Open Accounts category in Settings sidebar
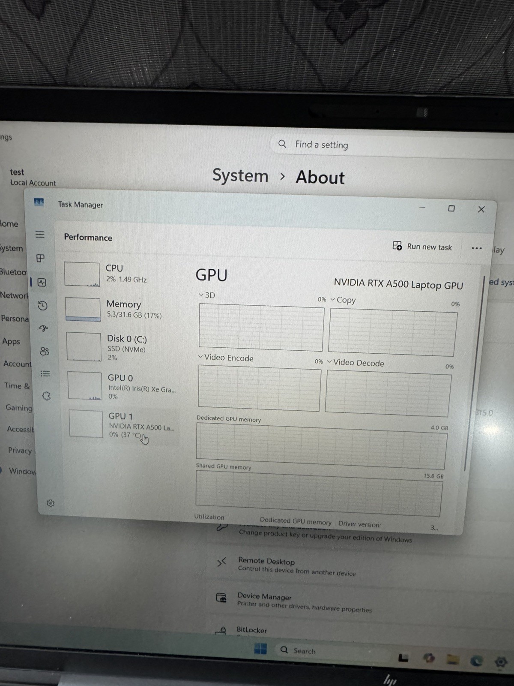The width and height of the screenshot is (514, 686). coord(17,364)
